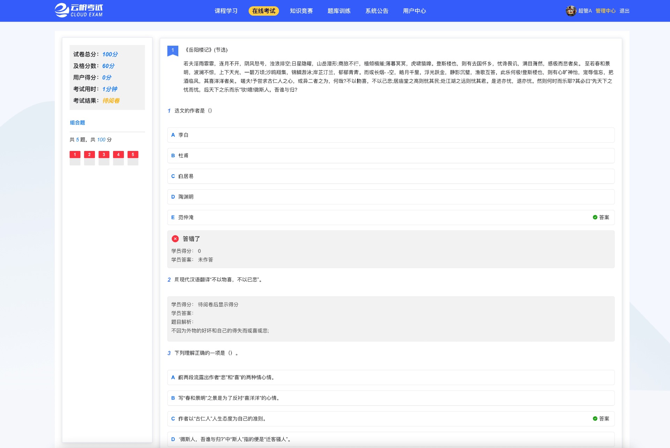Select option E 范仲淹
670x448 pixels.
391,217
